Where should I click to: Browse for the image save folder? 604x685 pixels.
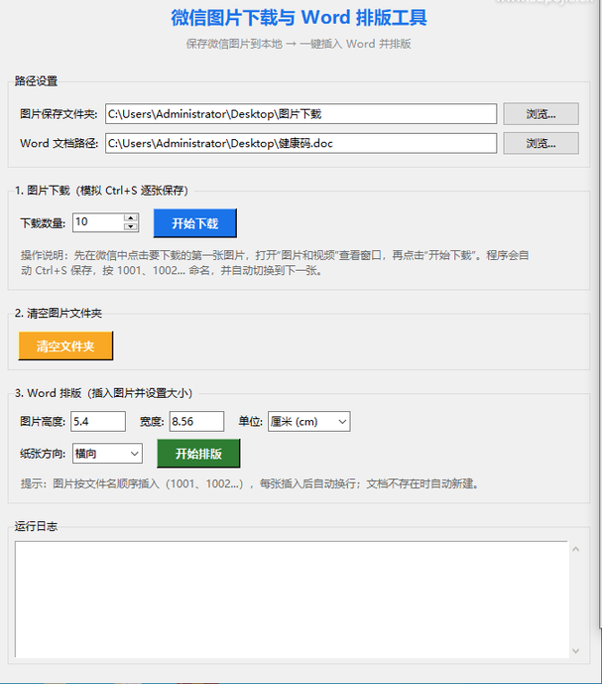pos(541,114)
